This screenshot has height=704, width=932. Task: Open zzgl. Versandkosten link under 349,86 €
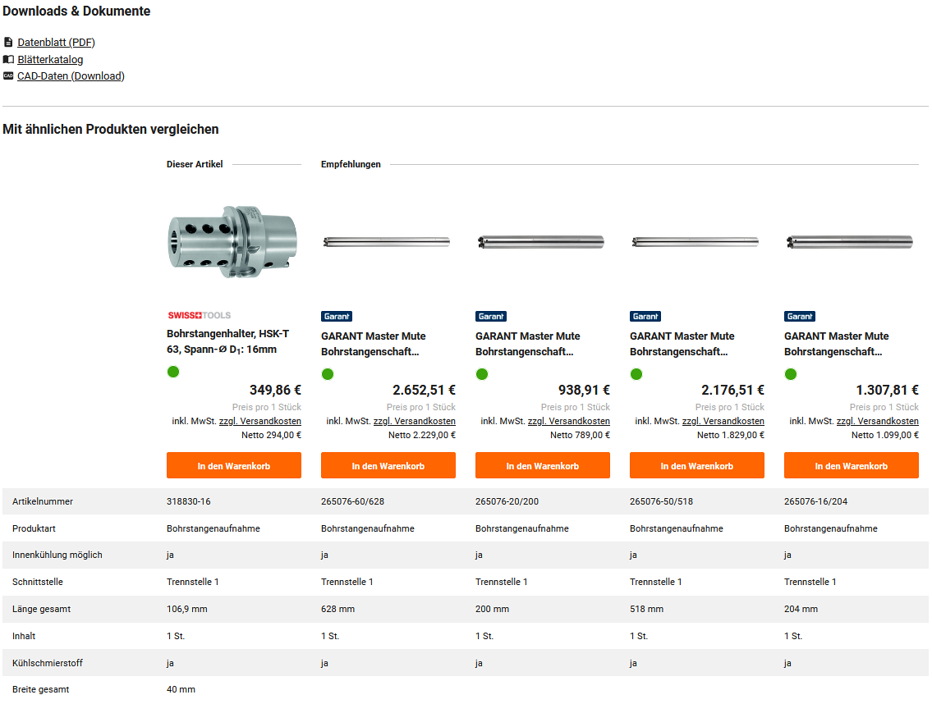(x=260, y=421)
